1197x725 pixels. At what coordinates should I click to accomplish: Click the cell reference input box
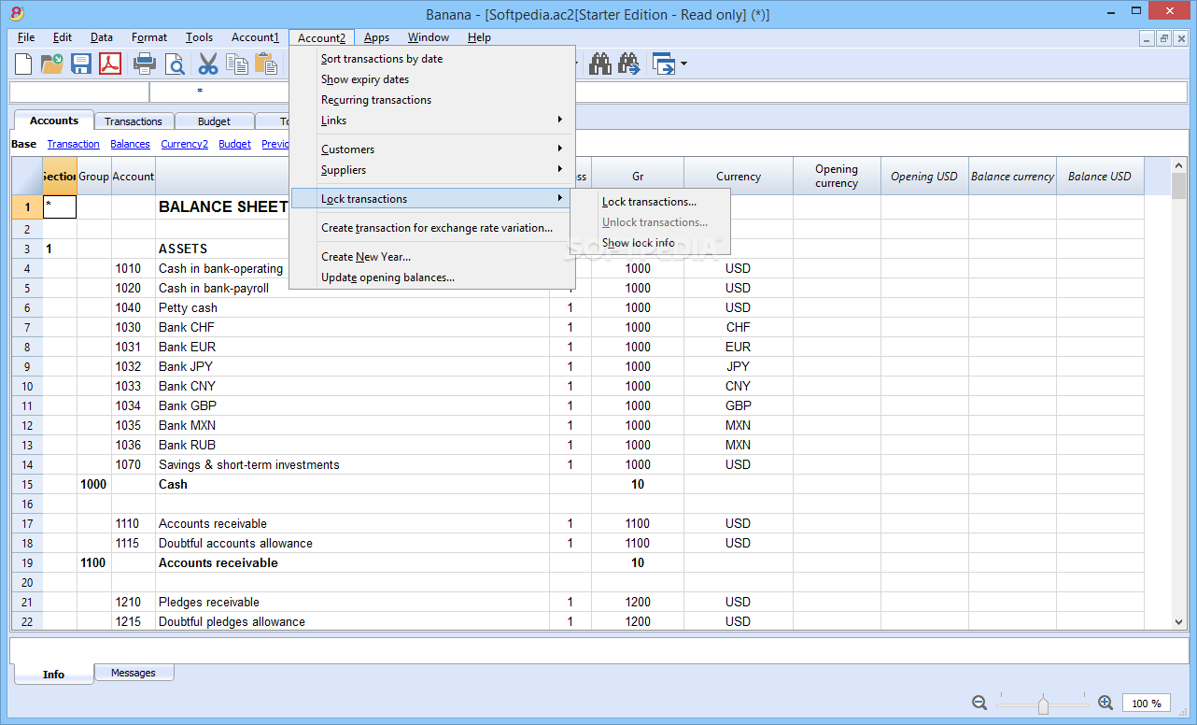coord(78,92)
